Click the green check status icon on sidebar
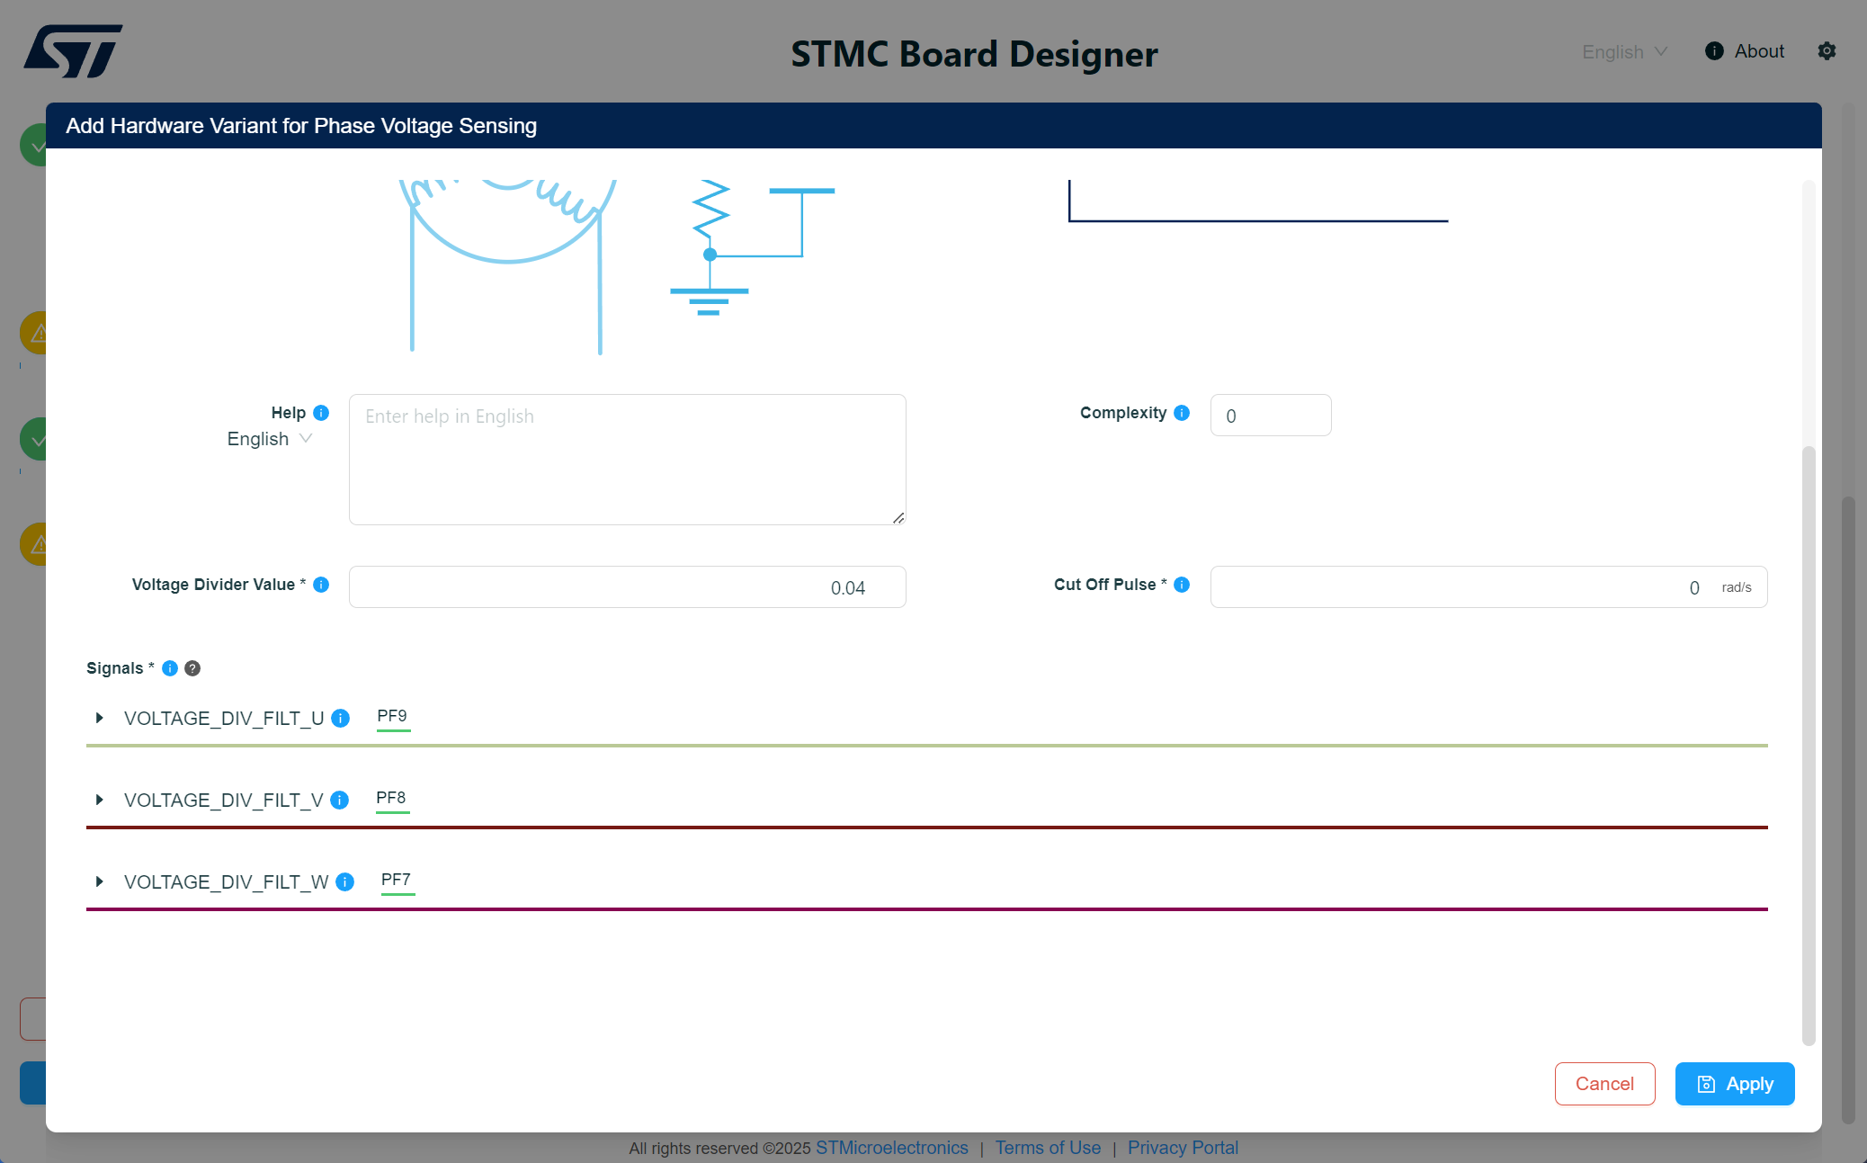This screenshot has height=1163, width=1867. (37, 439)
